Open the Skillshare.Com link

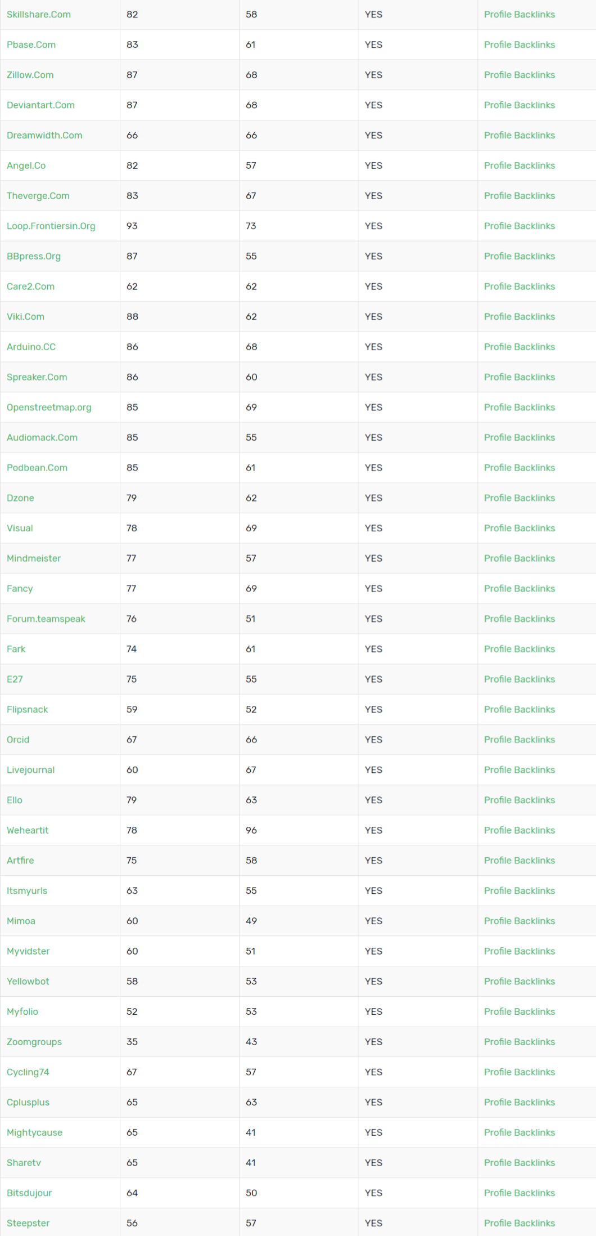pyautogui.click(x=39, y=15)
